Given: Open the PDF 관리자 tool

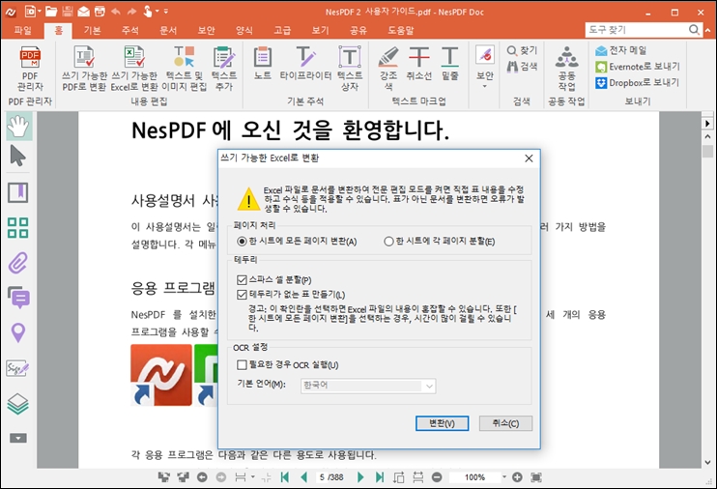Looking at the screenshot, I should (30, 69).
